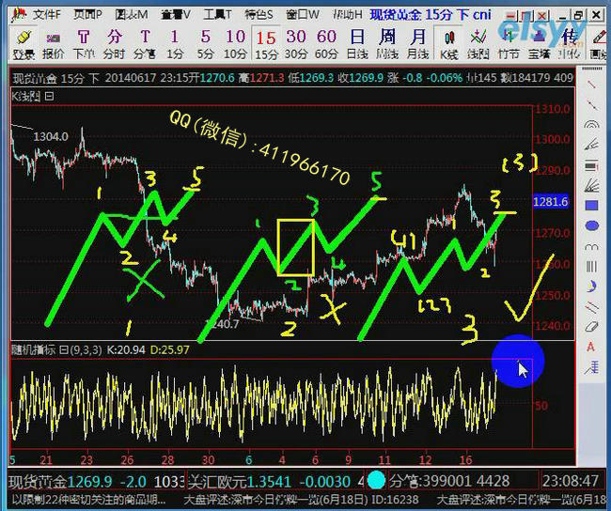Open the 图表M menu
Image resolution: width=611 pixels, height=511 pixels.
point(132,15)
